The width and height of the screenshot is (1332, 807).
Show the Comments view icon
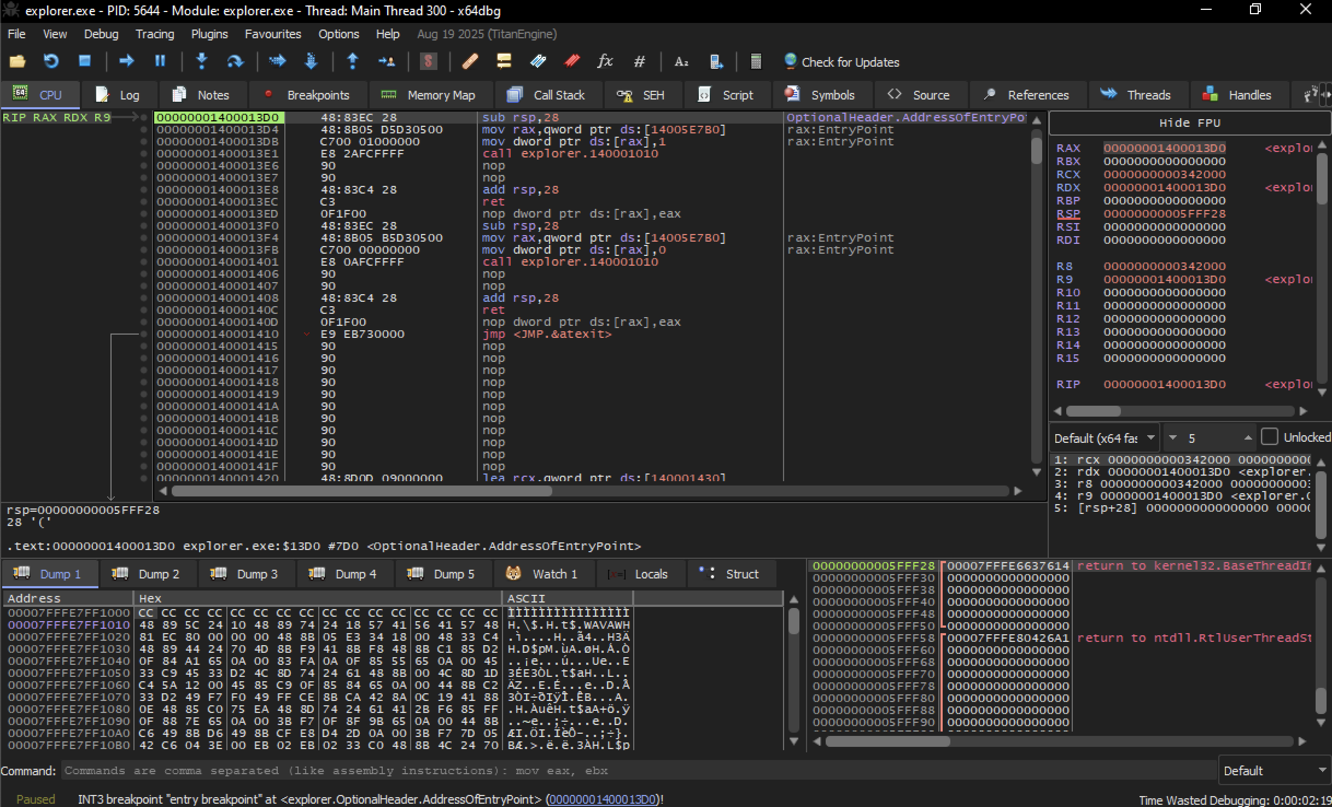[504, 61]
